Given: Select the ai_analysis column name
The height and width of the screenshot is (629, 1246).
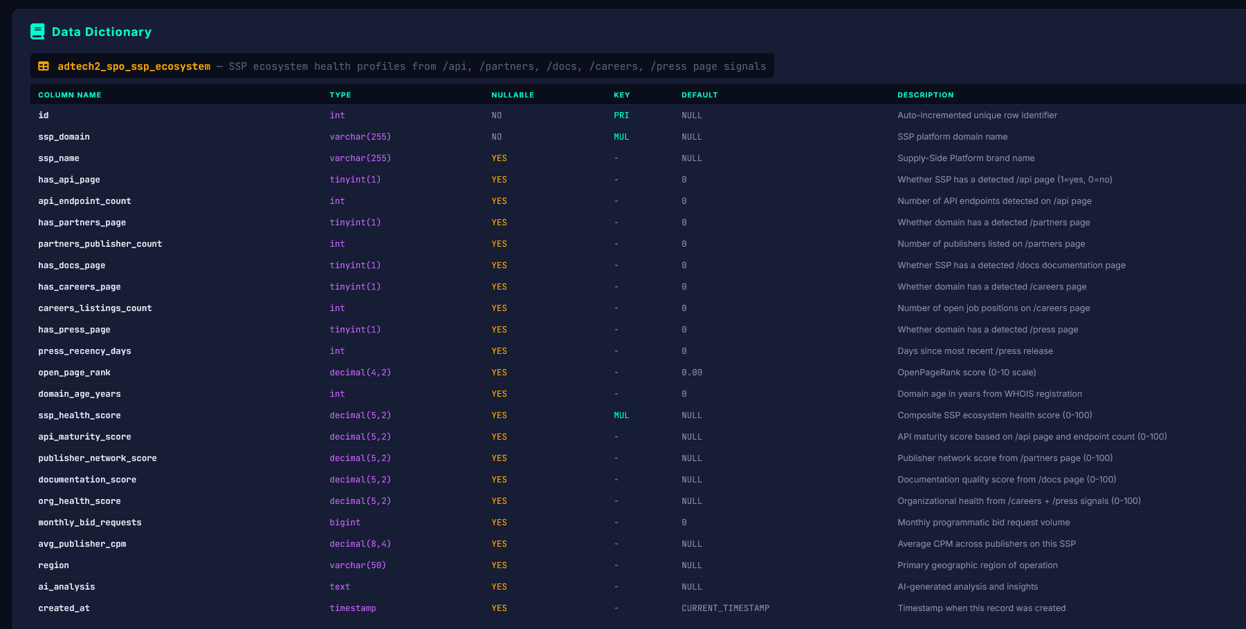Looking at the screenshot, I should coord(66,587).
